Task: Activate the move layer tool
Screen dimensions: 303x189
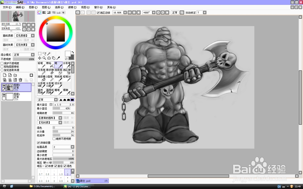Action: (40, 58)
